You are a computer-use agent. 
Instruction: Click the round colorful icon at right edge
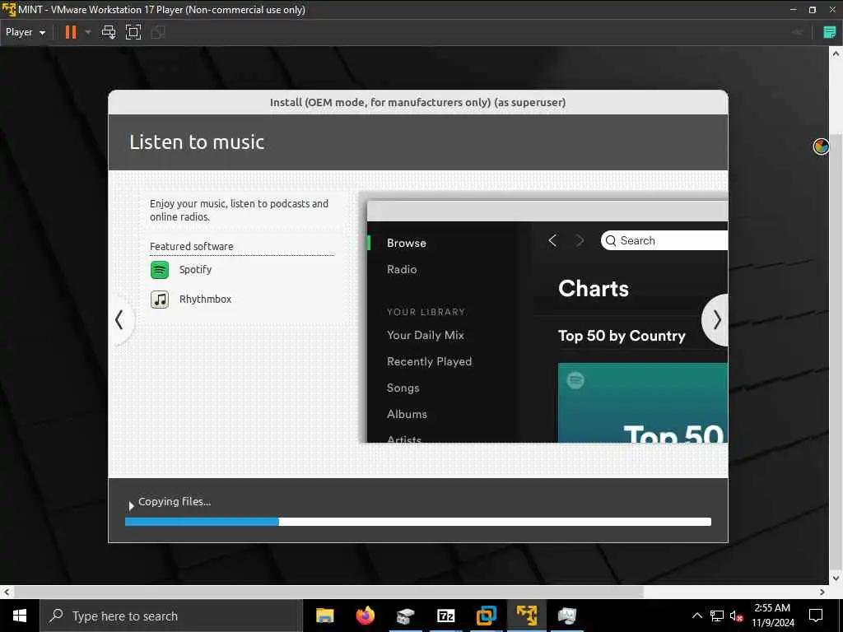tap(821, 146)
